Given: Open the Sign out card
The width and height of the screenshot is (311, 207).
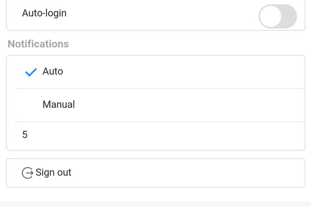Looking at the screenshot, I should [155, 173].
